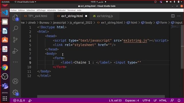Screen dimensions: 184x103
Task: Select Bureau in breadcrumb path
Action: click(44, 23)
